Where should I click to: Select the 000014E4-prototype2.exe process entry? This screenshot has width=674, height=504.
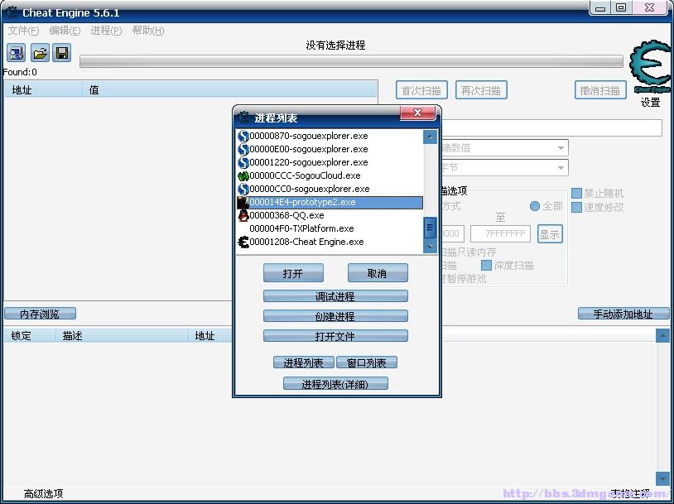click(302, 202)
